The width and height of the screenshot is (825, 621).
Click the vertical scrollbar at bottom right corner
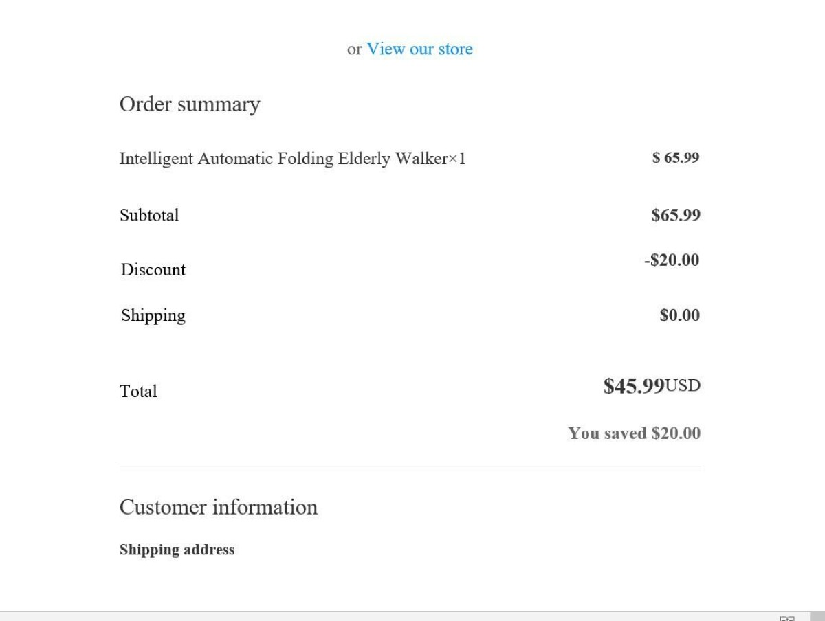[x=817, y=616]
